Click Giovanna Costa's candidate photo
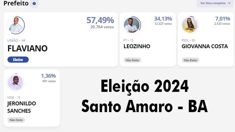 point(190,25)
